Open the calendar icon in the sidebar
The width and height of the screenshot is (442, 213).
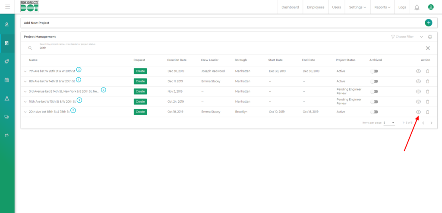coord(7,80)
